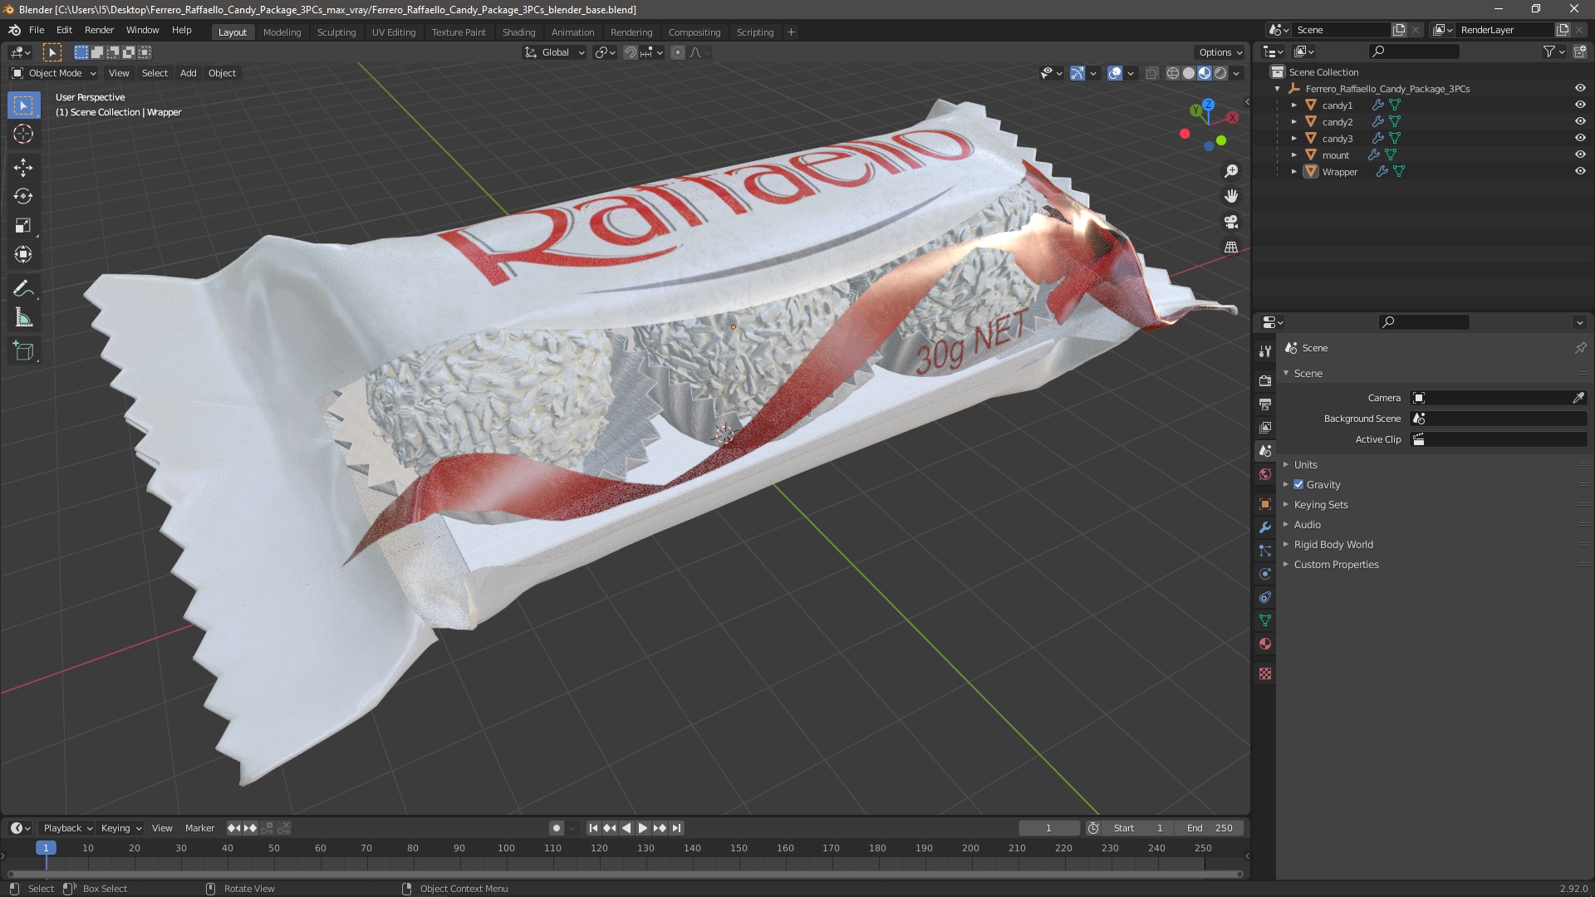
Task: Click Playback in timeline header
Action: (67, 828)
